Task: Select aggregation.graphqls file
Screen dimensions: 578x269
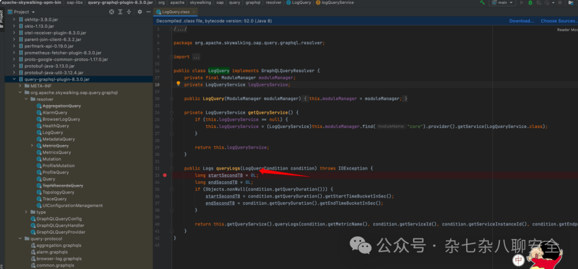Action: click(59, 245)
